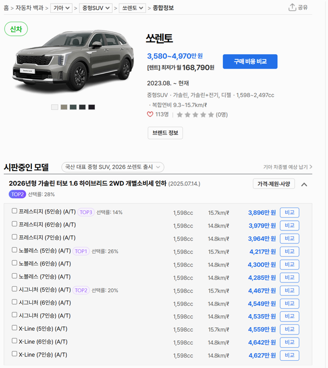
Task: Click the 구매 비용 비교 button
Action: [250, 62]
